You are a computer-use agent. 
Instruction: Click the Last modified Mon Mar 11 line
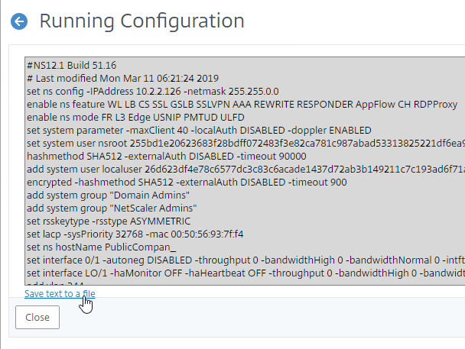(122, 78)
